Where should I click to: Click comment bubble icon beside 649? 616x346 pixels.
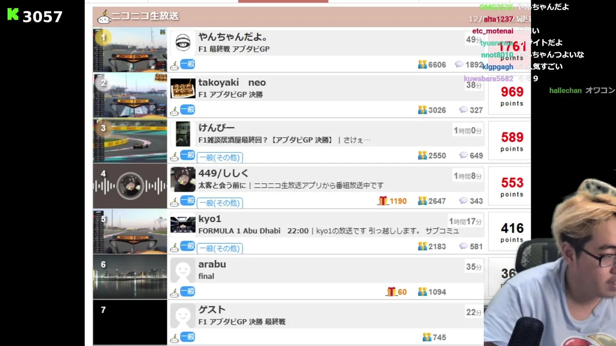(463, 155)
